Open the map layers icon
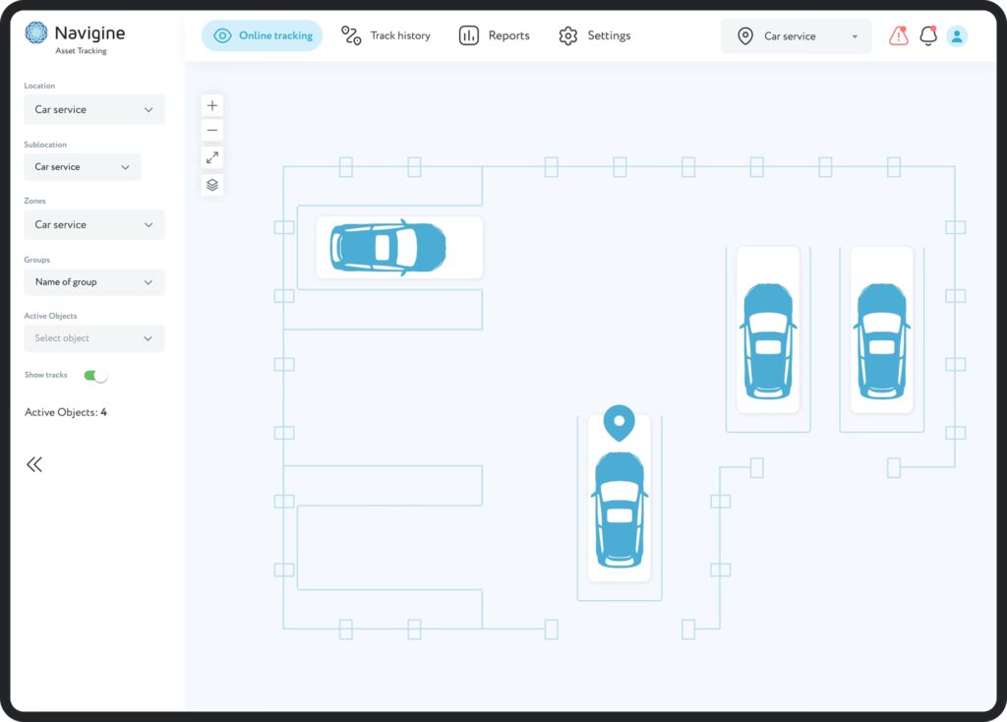The image size is (1007, 722). pyautogui.click(x=212, y=184)
